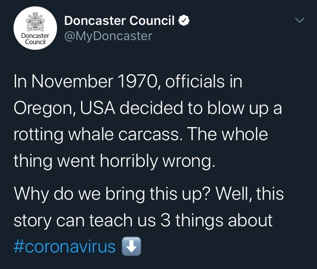This screenshot has height=269, width=317.
Task: Click the verified checkmark badge
Action: click(184, 20)
